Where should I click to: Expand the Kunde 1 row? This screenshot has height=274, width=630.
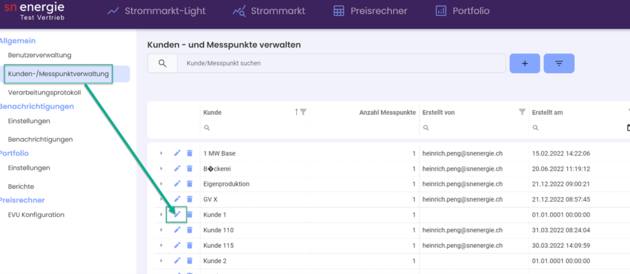(161, 214)
